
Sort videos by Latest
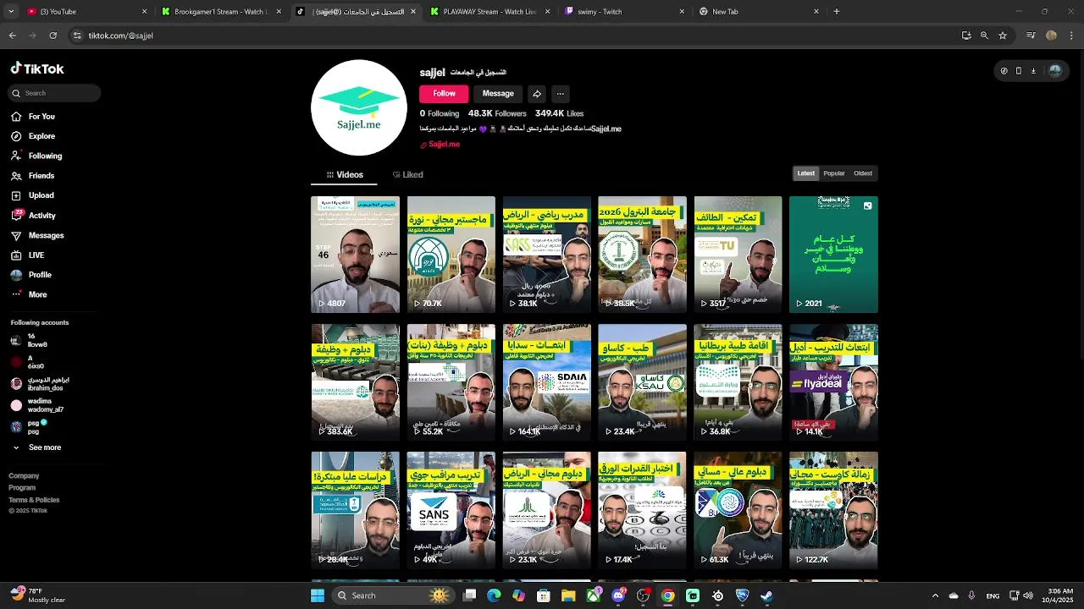tap(805, 173)
